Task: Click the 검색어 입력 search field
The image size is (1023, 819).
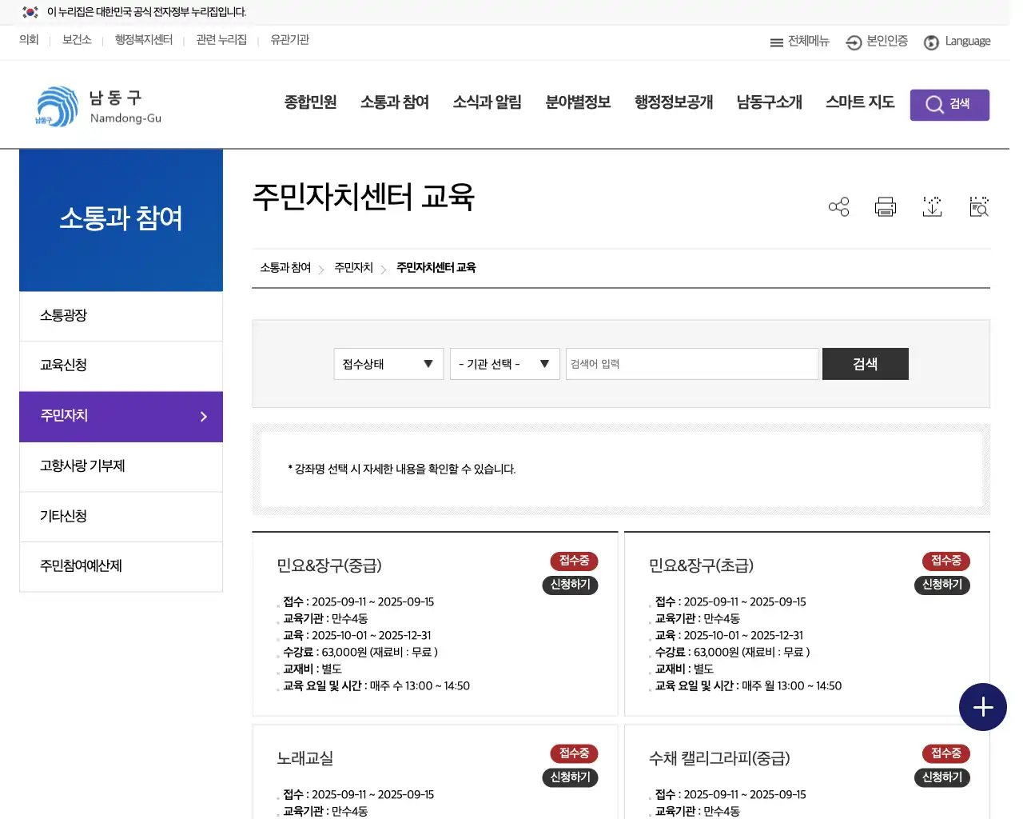Action: tap(691, 364)
